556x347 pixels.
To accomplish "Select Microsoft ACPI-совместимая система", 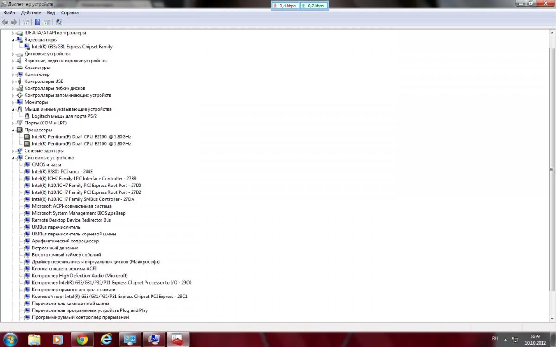I will click(72, 206).
